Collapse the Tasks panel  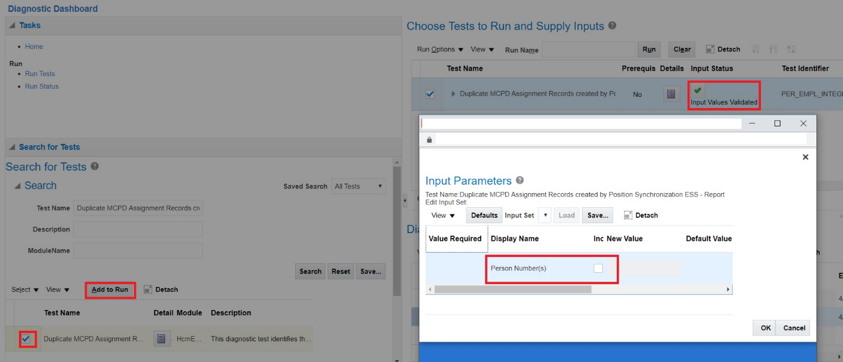12,25
